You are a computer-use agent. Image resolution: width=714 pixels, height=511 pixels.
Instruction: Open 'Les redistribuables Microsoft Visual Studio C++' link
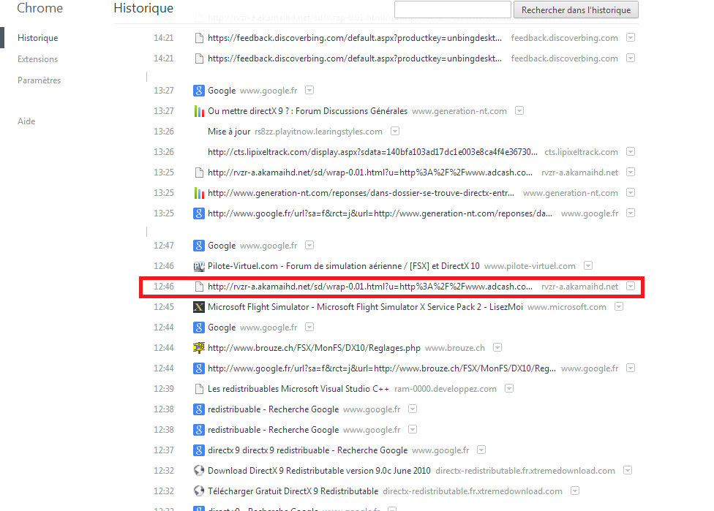[x=298, y=389]
